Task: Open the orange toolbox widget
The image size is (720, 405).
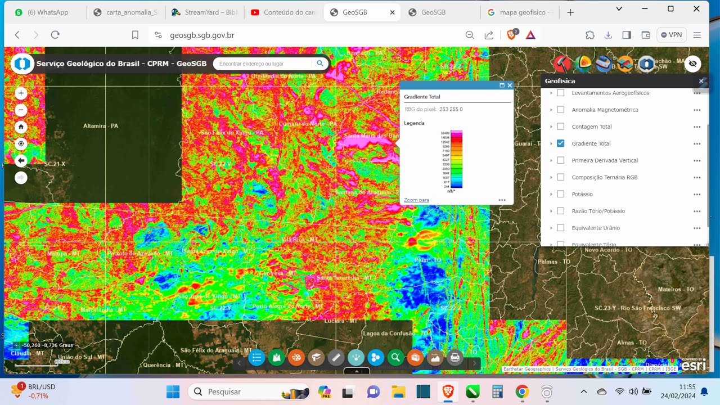Action: [415, 357]
